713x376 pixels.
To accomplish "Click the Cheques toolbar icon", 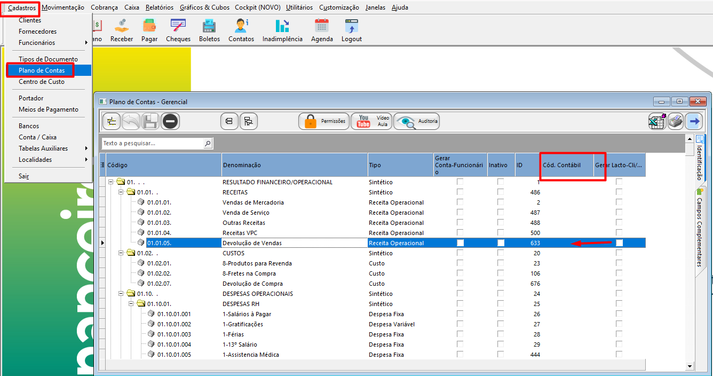I will 178,30.
